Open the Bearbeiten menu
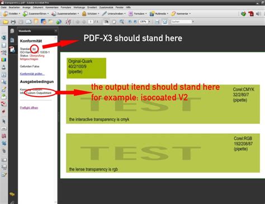Image resolution: width=265 pixels, height=204 pixels. coord(15,7)
